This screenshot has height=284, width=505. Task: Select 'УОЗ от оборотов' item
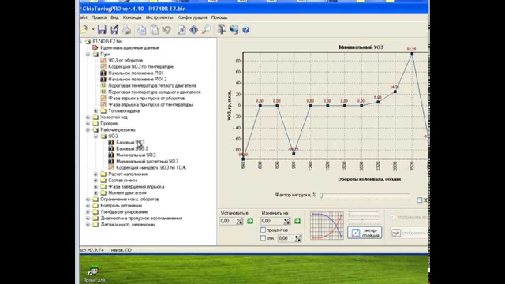125,60
